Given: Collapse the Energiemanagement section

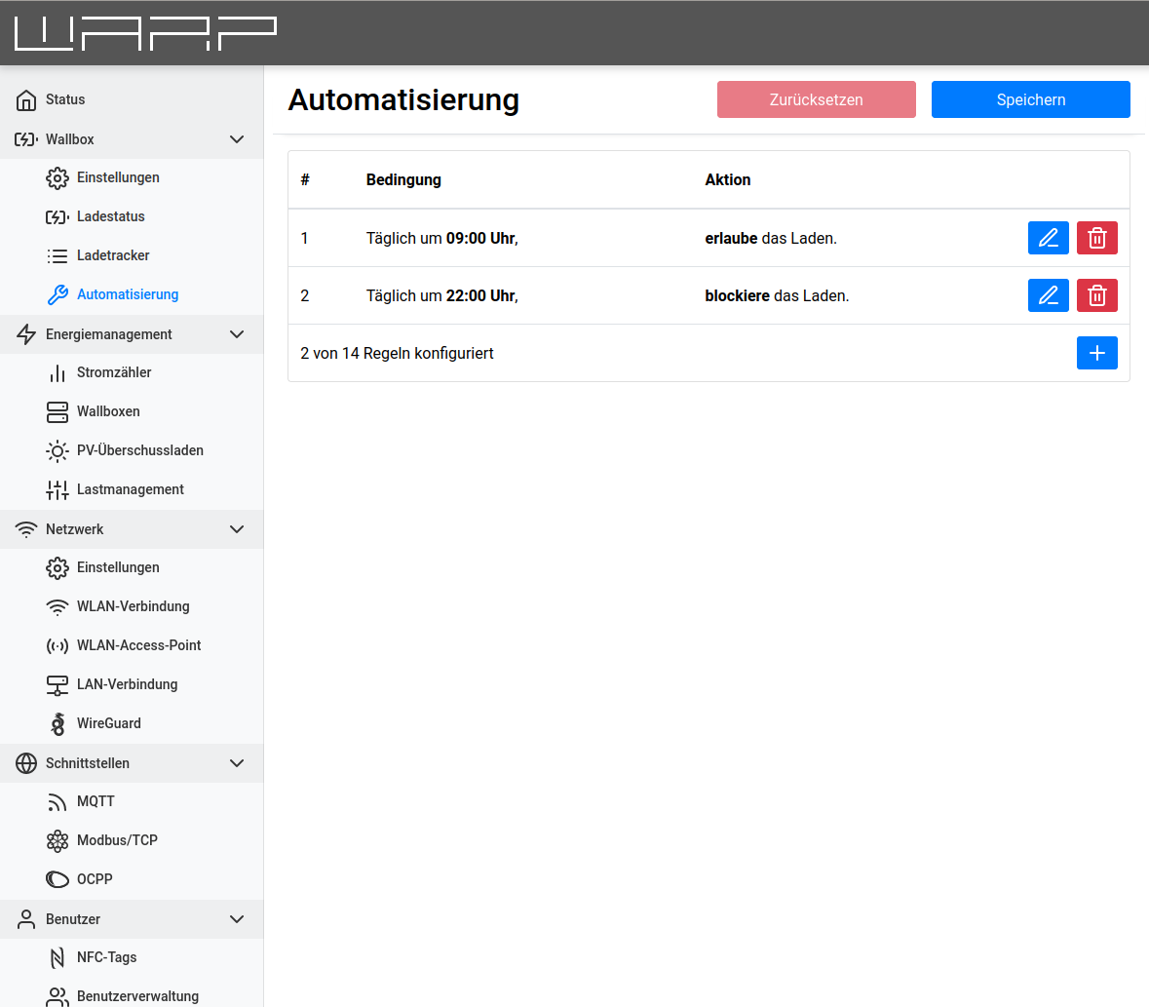Looking at the screenshot, I should point(237,334).
